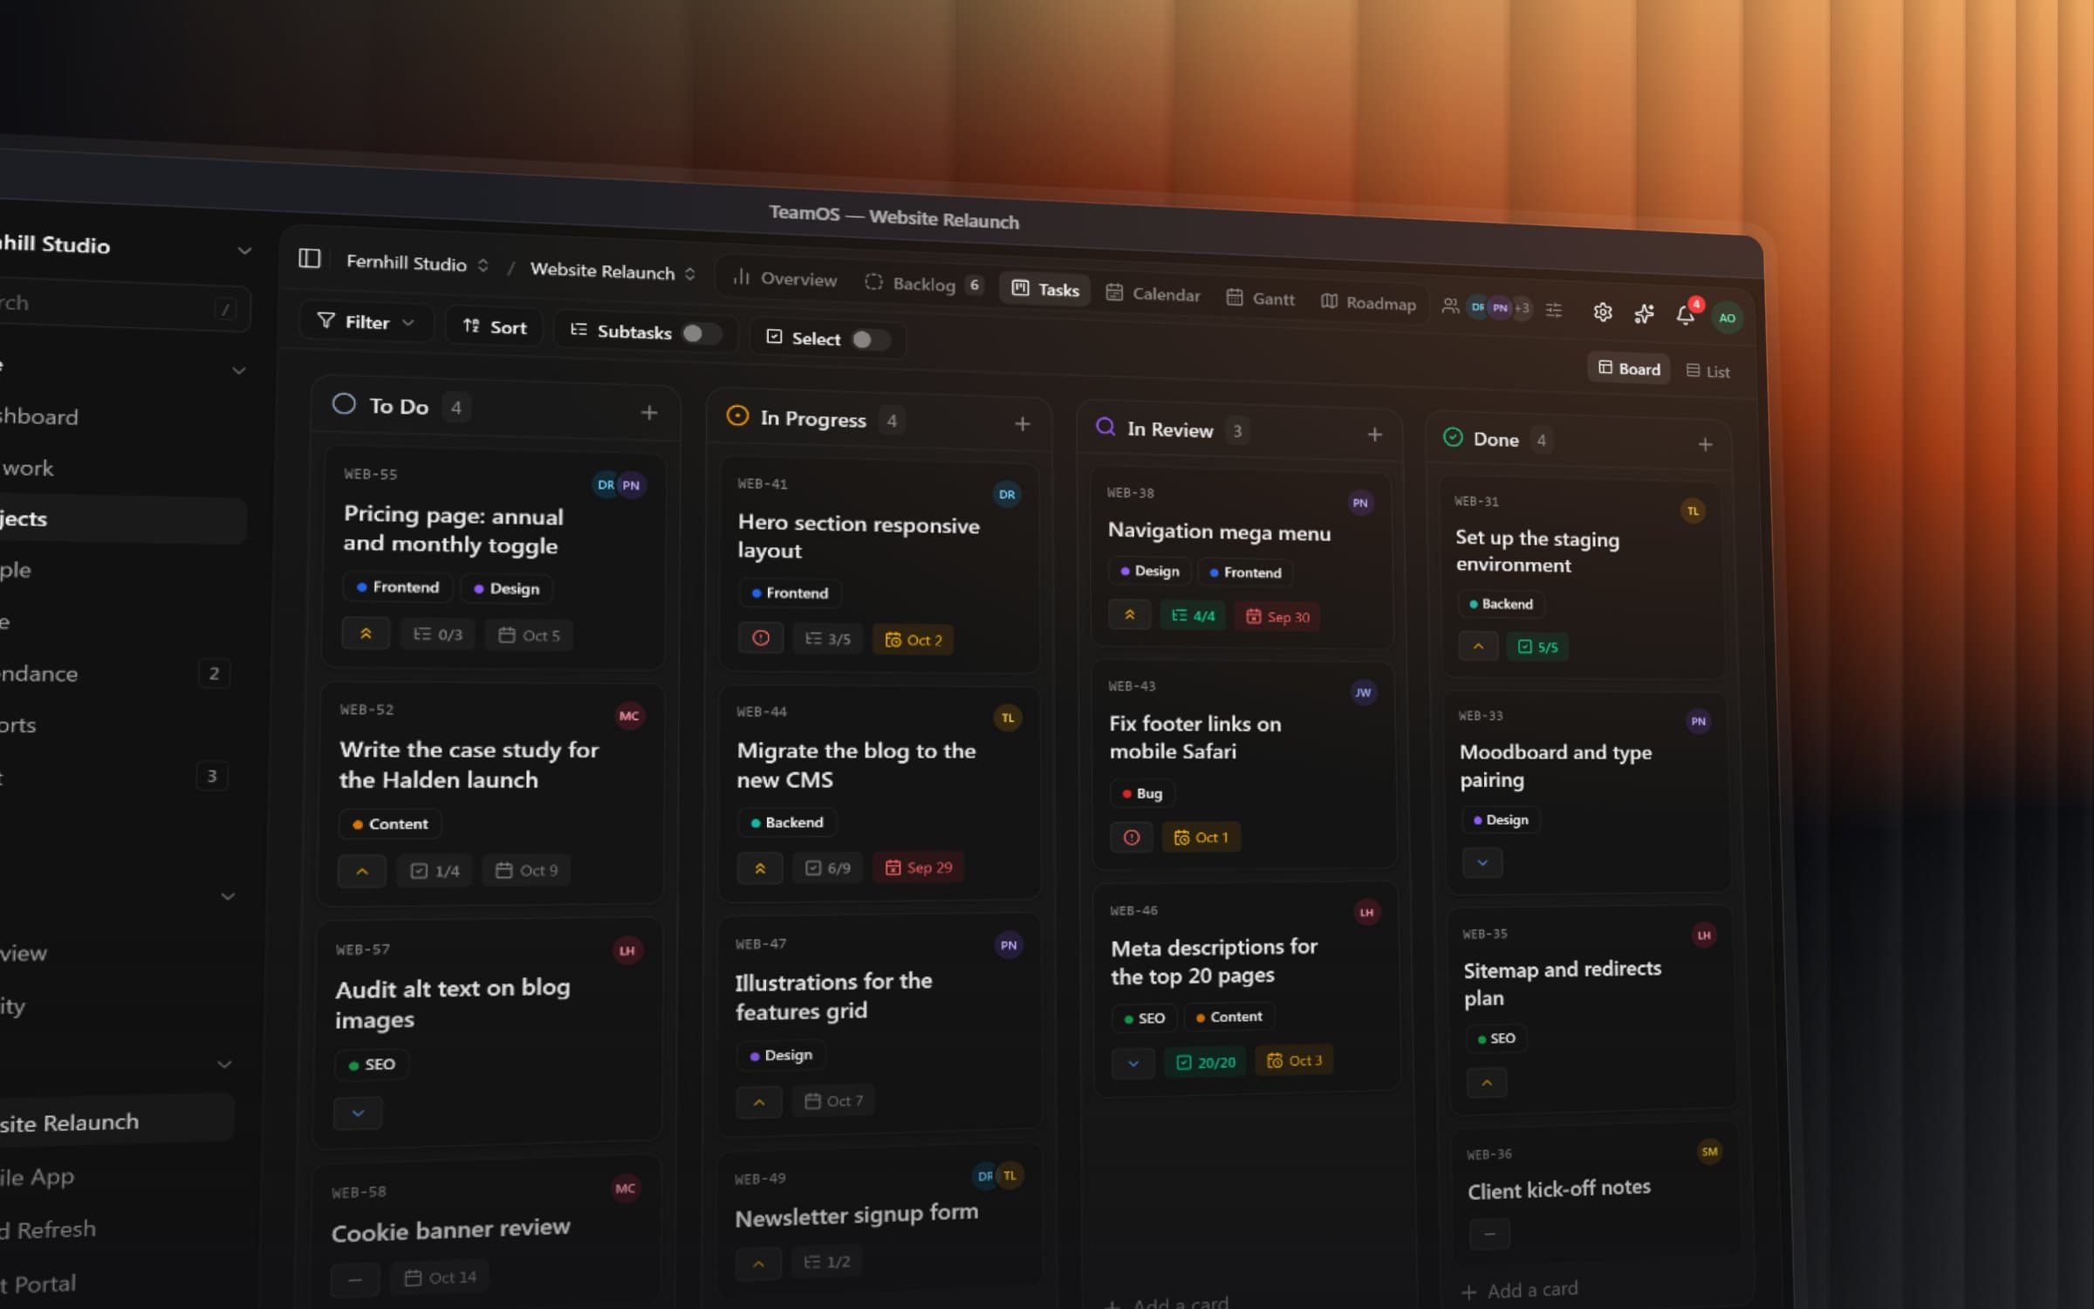
Task: Toggle the sidebar panel icon
Action: 310,258
